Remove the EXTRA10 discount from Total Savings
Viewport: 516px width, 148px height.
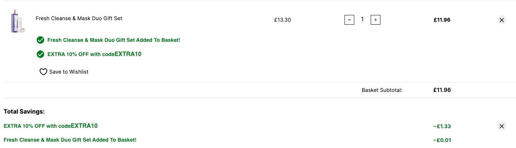(x=502, y=126)
